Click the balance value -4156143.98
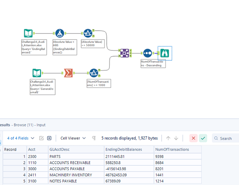 (129, 169)
